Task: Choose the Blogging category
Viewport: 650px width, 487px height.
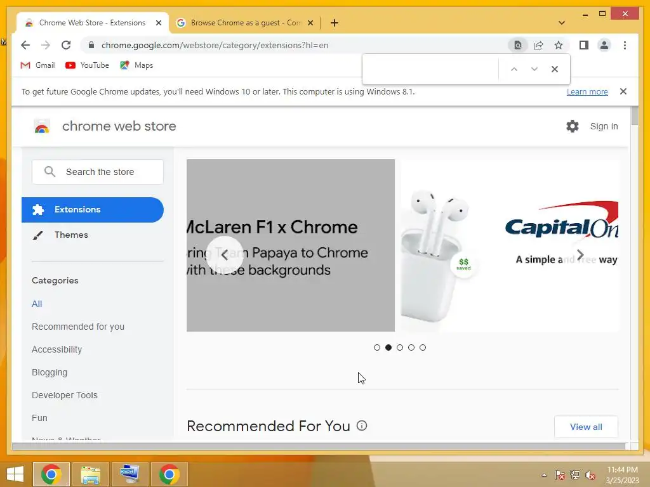Action: click(x=50, y=372)
